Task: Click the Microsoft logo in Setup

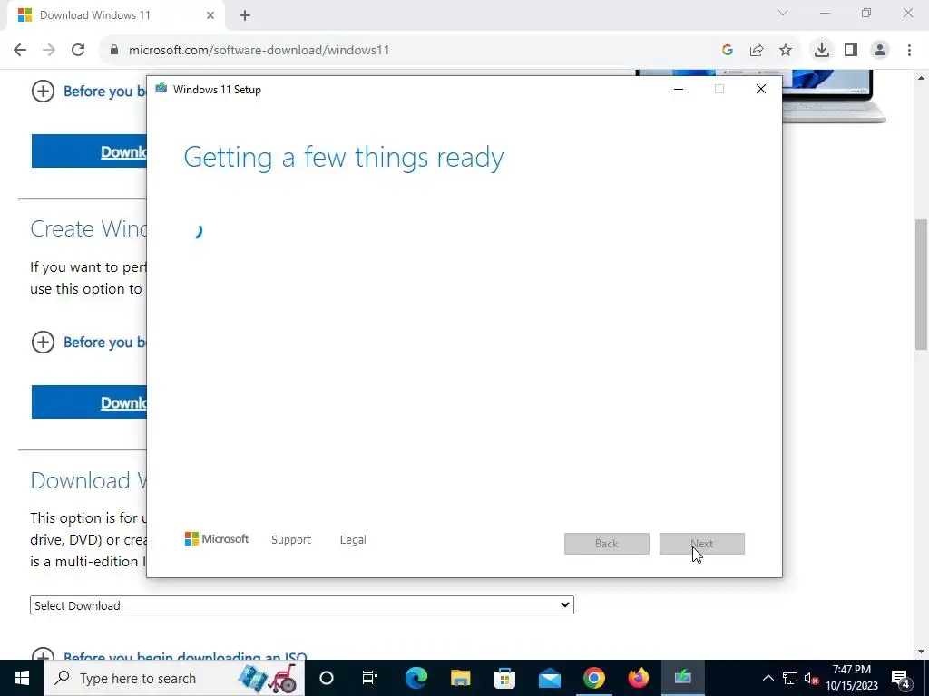Action: point(216,538)
